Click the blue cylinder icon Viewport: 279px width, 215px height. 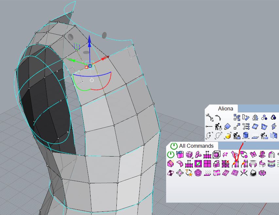[246, 135]
